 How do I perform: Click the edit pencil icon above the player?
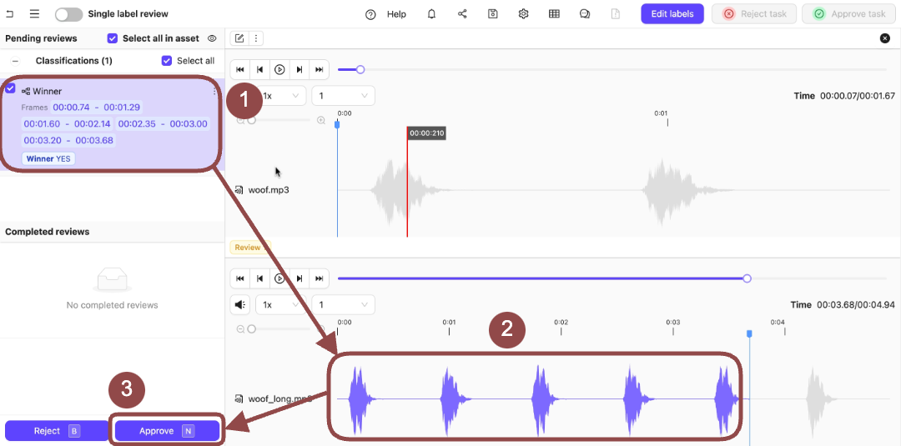239,38
